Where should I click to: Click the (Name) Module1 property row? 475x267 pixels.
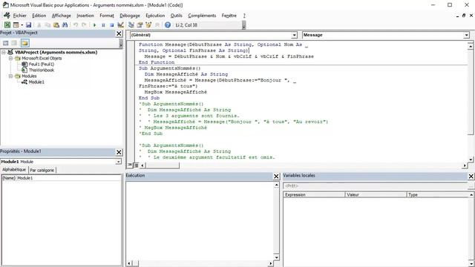[61, 178]
